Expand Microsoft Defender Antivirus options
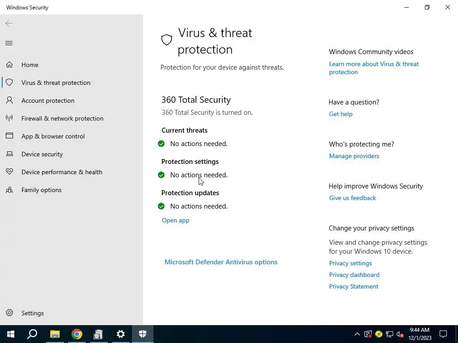The height and width of the screenshot is (343, 458). pos(221,262)
